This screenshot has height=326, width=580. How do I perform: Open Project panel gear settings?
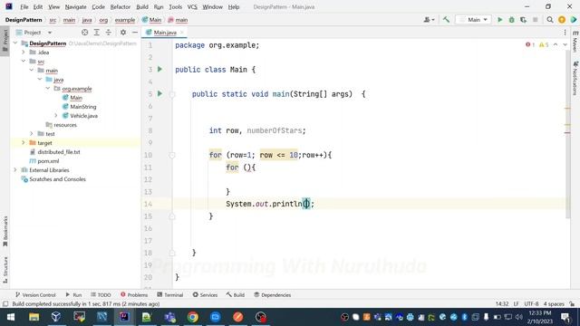click(x=123, y=33)
